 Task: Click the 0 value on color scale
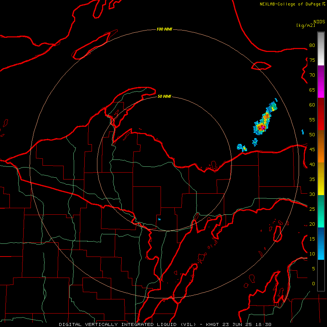pyautogui.click(x=314, y=284)
